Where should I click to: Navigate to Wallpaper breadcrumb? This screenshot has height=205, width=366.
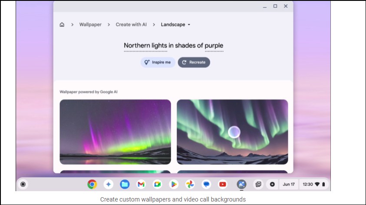(x=90, y=24)
